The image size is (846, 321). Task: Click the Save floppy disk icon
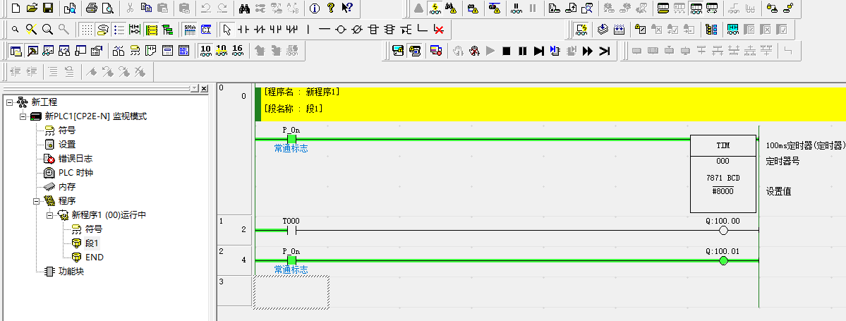48,8
